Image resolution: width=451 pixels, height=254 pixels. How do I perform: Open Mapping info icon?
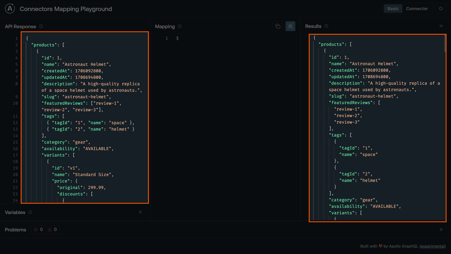180,26
